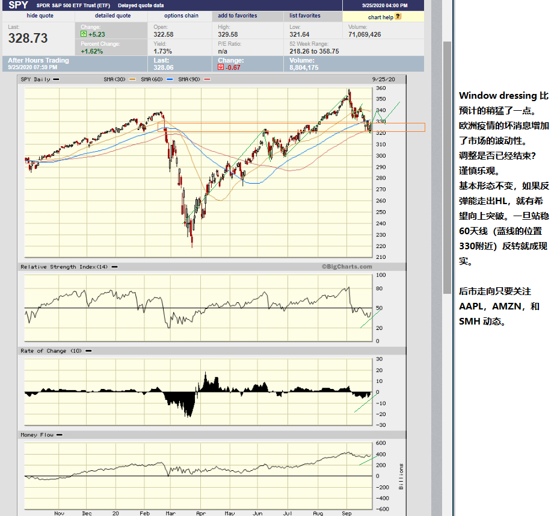This screenshot has width=560, height=516.
Task: Click the SMA(60) legend entry
Action: tap(152, 79)
